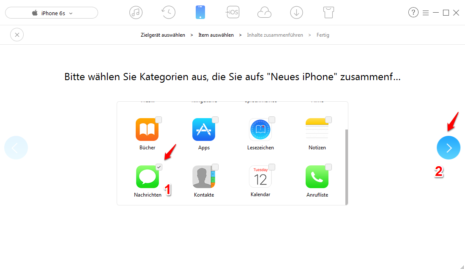Image resolution: width=465 pixels, height=270 pixels.
Task: Click the category list scrollbar
Action: [347, 167]
